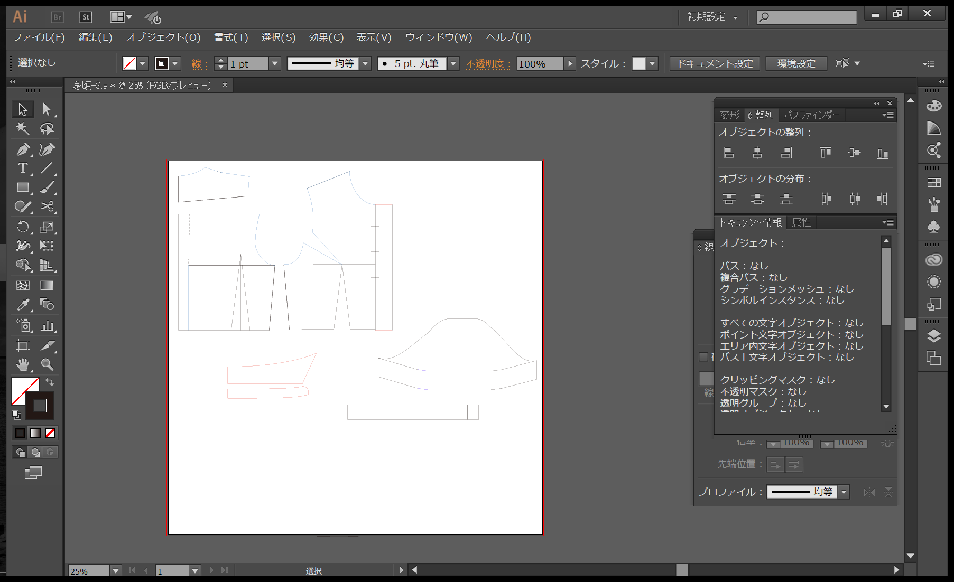Click the Zoom magnifier tool
The width and height of the screenshot is (954, 582).
(x=47, y=365)
